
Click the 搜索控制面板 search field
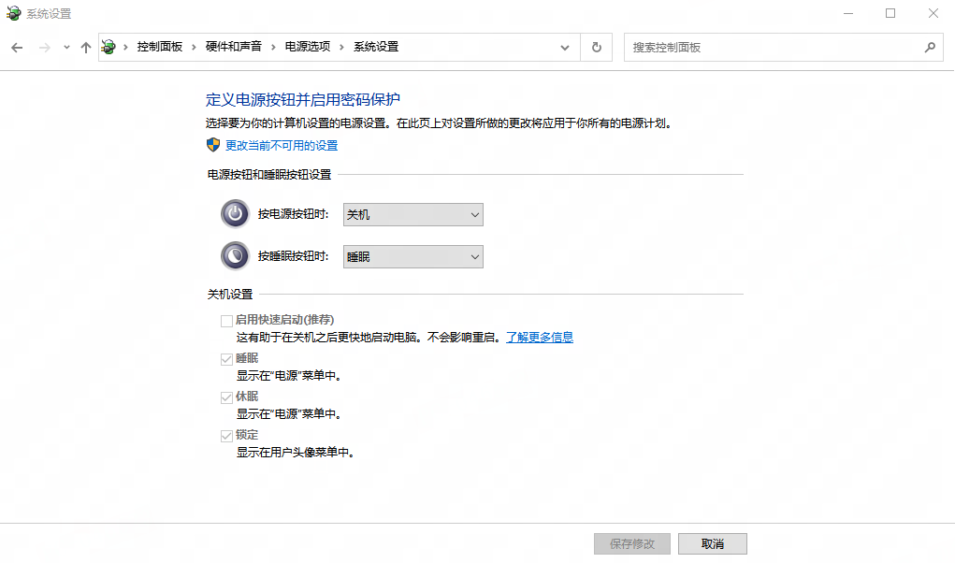(x=772, y=47)
